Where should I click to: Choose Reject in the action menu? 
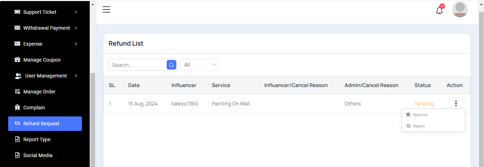tap(419, 126)
